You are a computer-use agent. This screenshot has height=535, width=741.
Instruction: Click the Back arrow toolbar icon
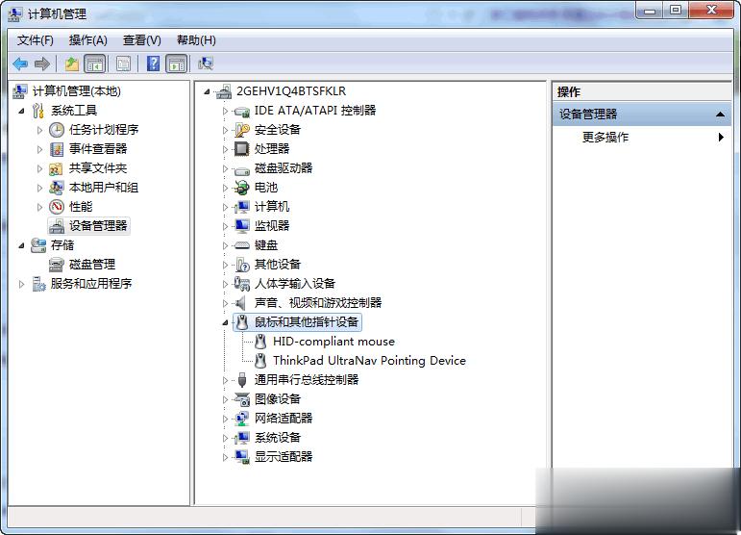[20, 64]
